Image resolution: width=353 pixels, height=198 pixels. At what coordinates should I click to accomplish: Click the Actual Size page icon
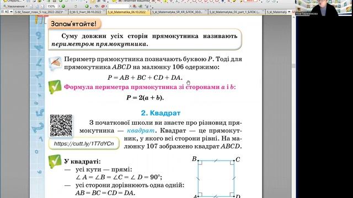[31, 6]
